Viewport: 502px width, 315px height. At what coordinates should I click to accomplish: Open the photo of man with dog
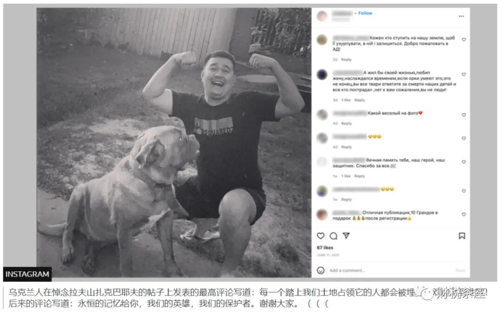[174, 143]
